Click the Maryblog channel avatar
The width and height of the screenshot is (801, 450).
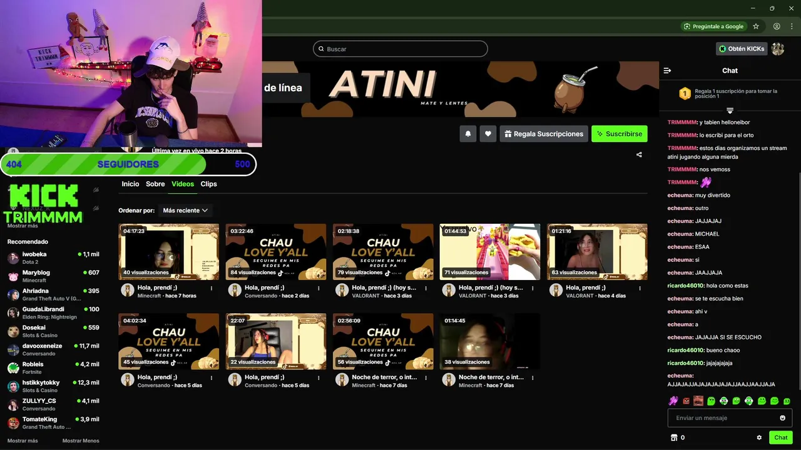click(x=13, y=276)
